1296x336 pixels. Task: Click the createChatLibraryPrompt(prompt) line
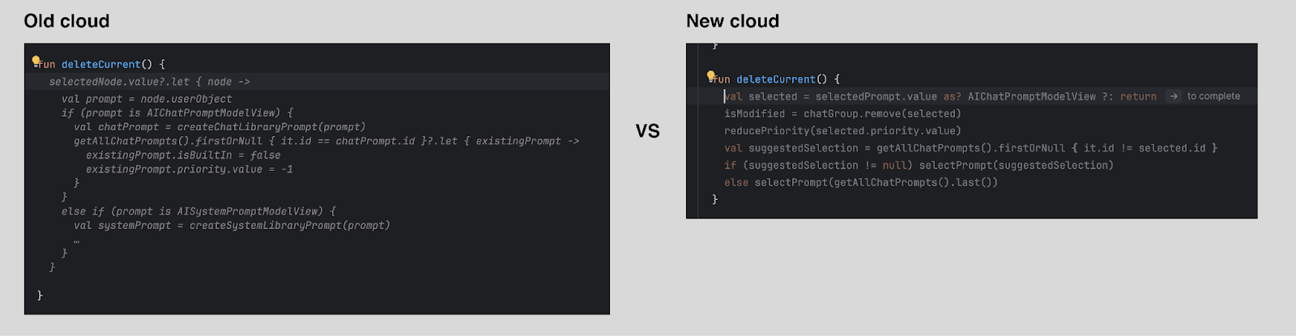[x=220, y=127]
